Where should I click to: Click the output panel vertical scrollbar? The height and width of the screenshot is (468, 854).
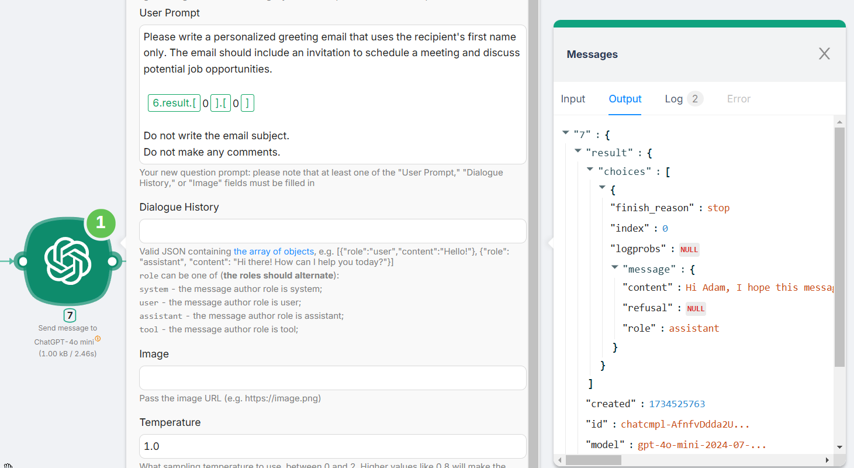(839, 246)
